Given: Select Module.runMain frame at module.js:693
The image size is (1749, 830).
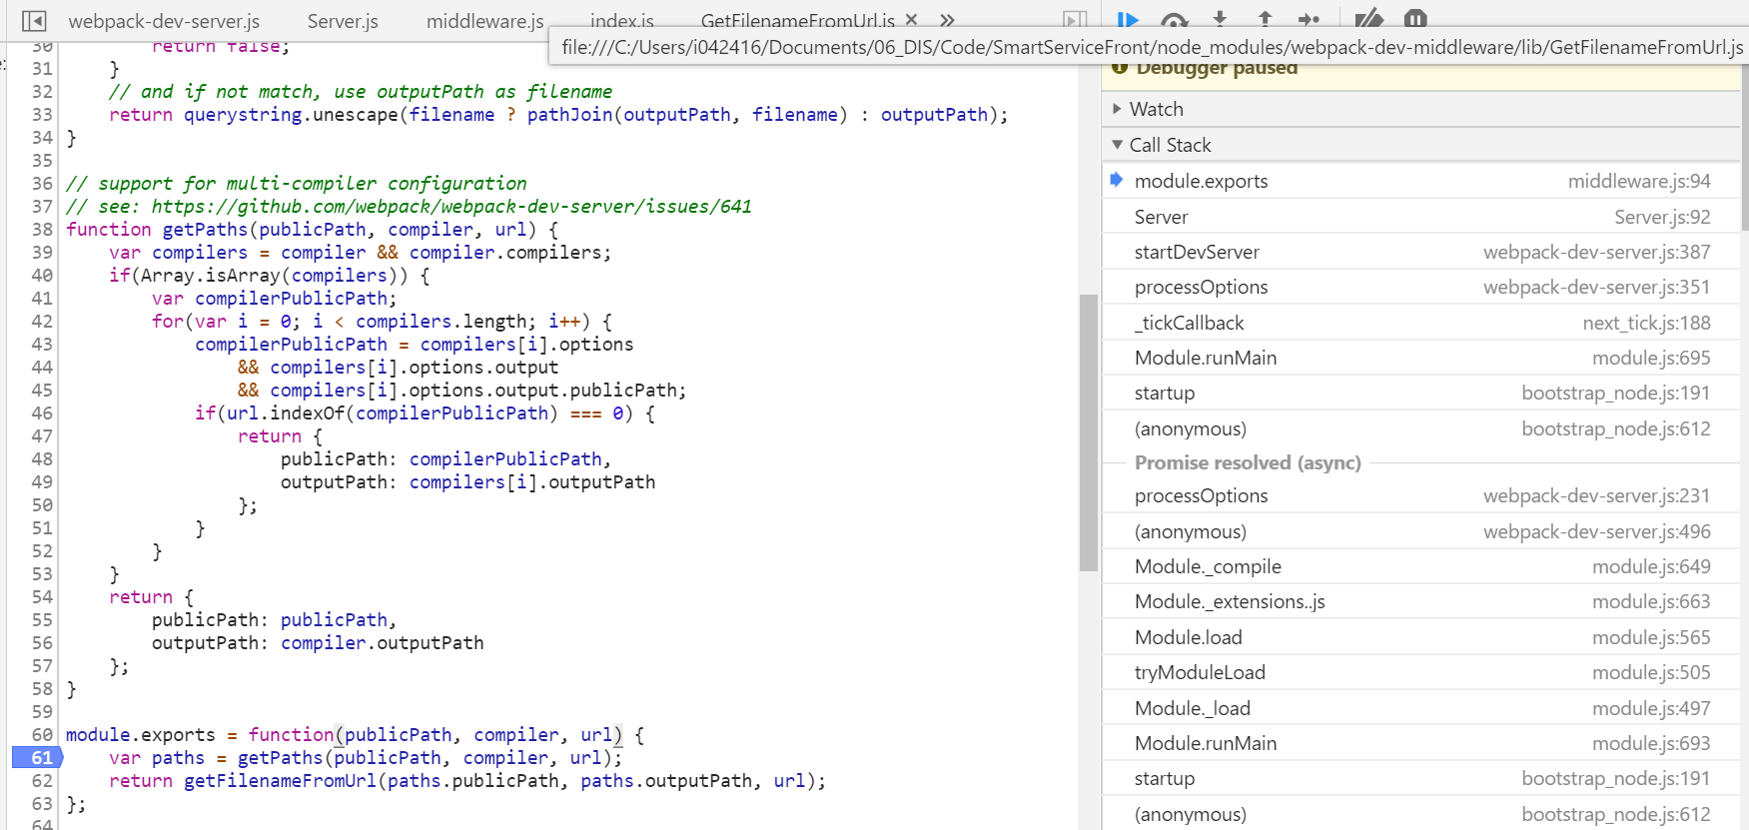Looking at the screenshot, I should (x=1420, y=743).
